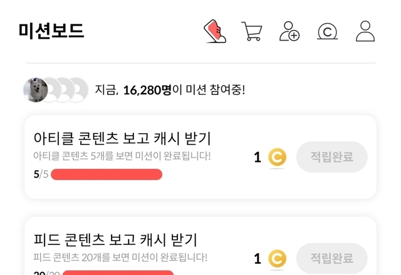Click the red 피드 콘텐츠 progress bar
The image size is (401, 275).
click(118, 272)
